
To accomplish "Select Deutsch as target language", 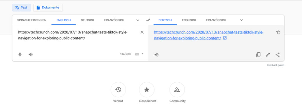I will pyautogui.click(x=165, y=20).
